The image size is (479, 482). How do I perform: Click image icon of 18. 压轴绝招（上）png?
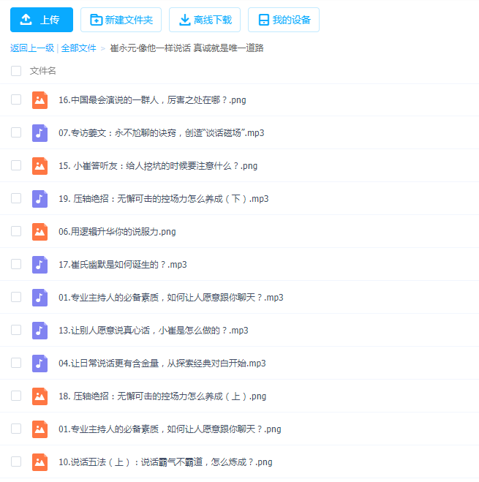tap(39, 396)
